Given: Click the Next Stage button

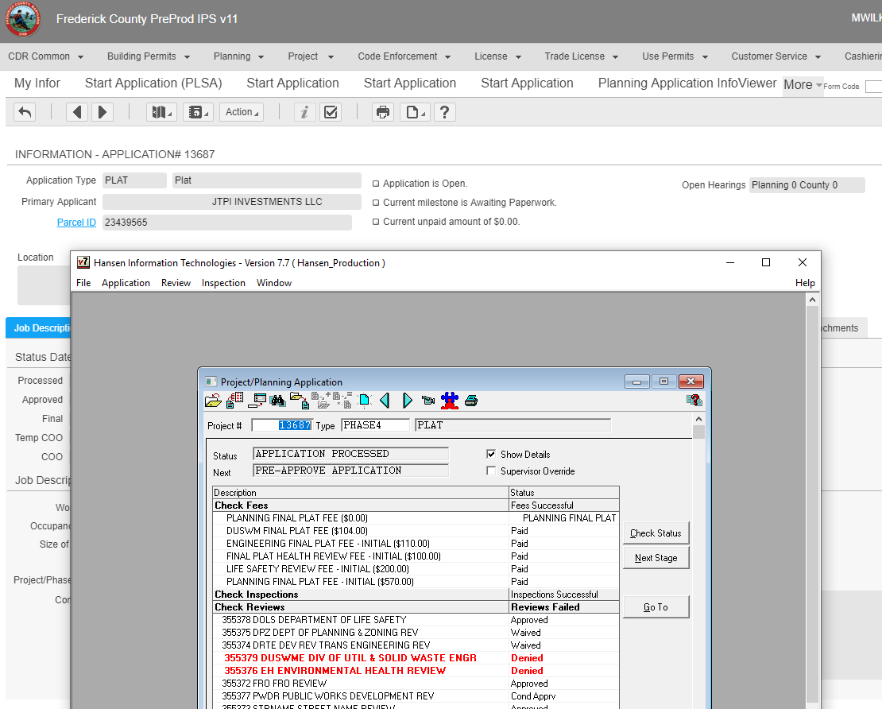Looking at the screenshot, I should pos(656,558).
